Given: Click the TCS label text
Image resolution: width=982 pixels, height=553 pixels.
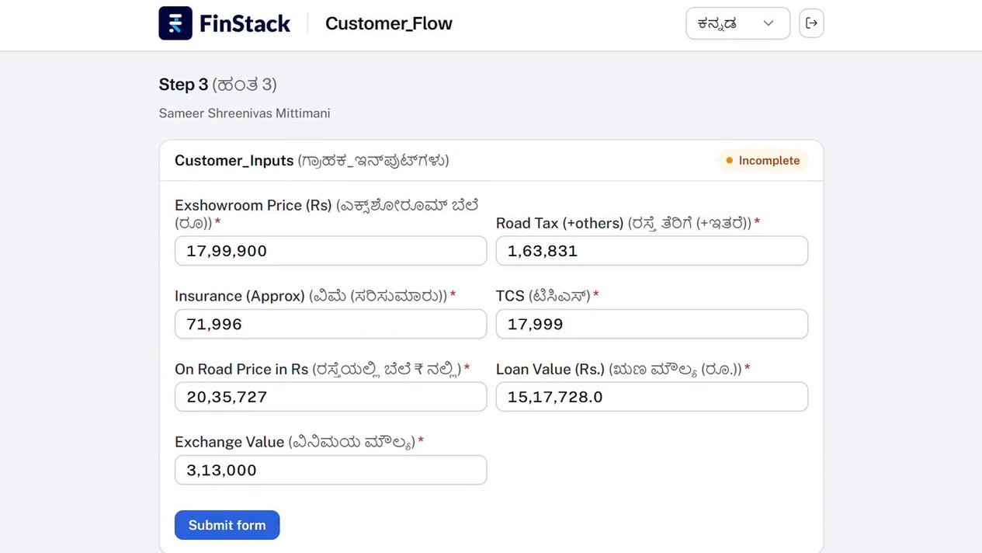Looking at the screenshot, I should tap(547, 296).
